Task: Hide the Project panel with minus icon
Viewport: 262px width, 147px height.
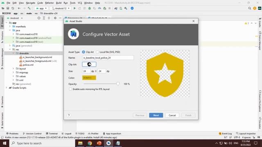Action: [60, 18]
